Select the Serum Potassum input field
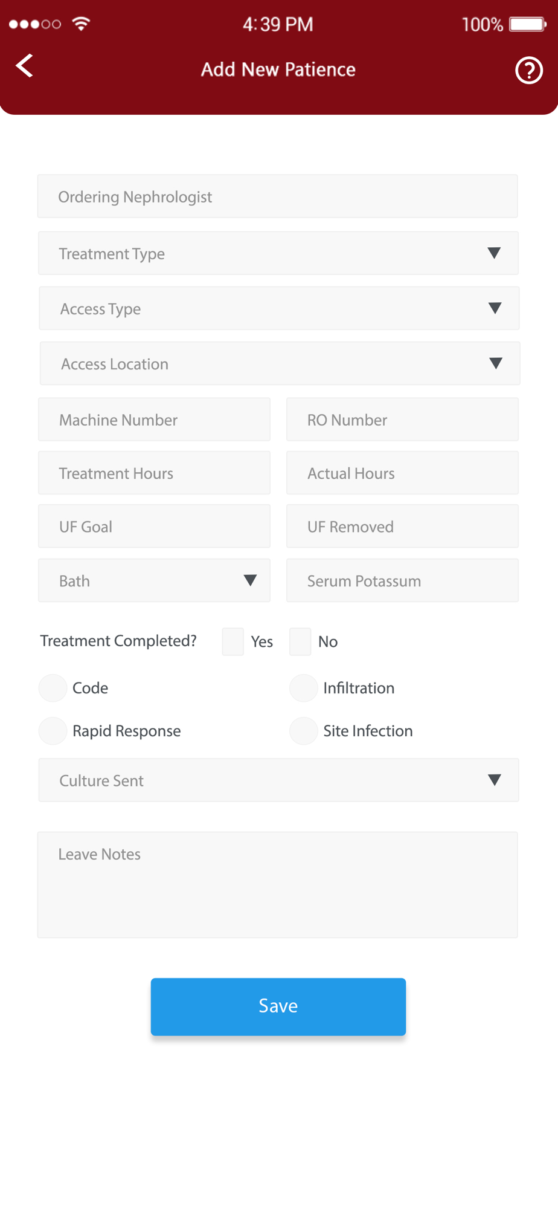558x1209 pixels. [402, 580]
